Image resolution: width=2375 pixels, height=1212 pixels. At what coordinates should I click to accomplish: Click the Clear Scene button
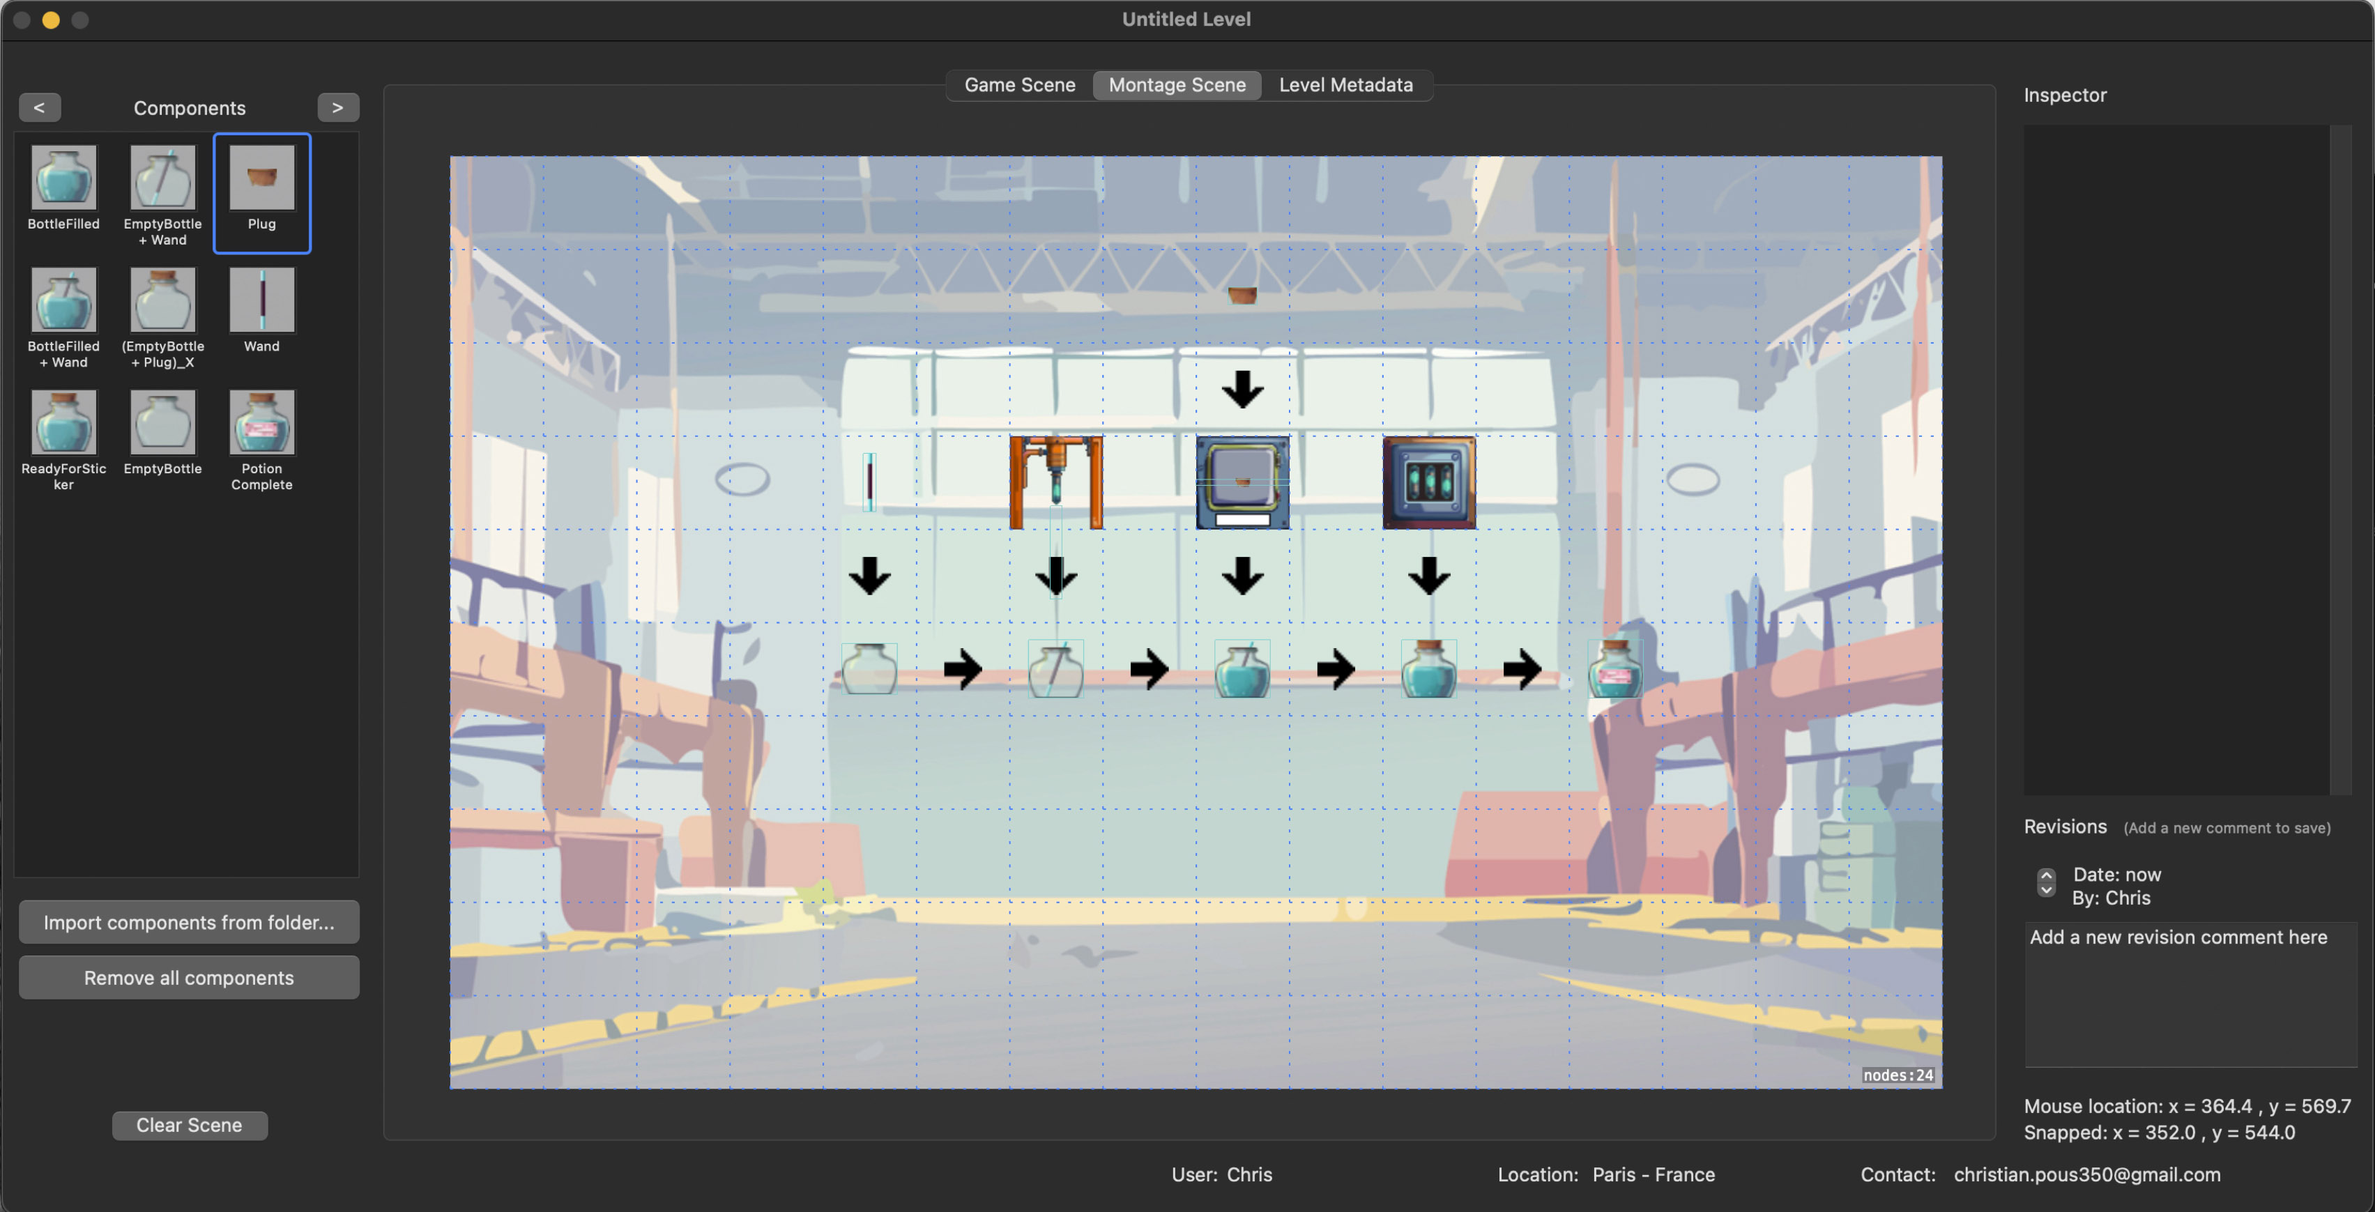189,1124
